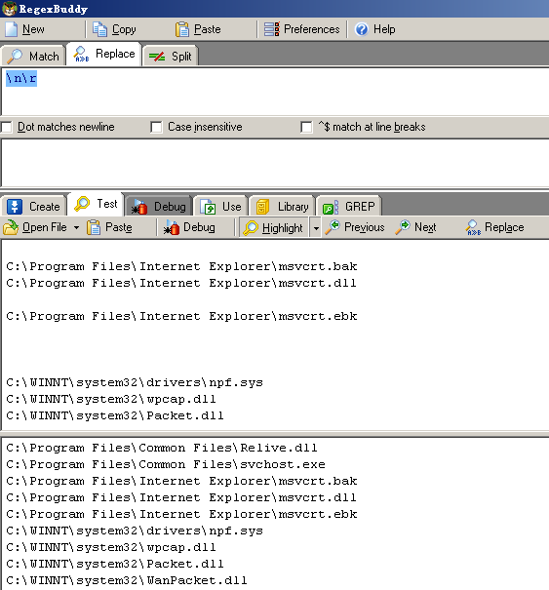Click inside the empty replacement text field
549x590 pixels.
(x=275, y=163)
